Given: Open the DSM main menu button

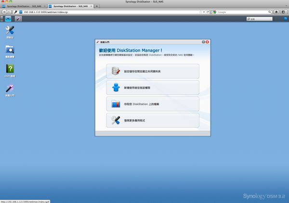Looking at the screenshot, I should pyautogui.click(x=8, y=19).
